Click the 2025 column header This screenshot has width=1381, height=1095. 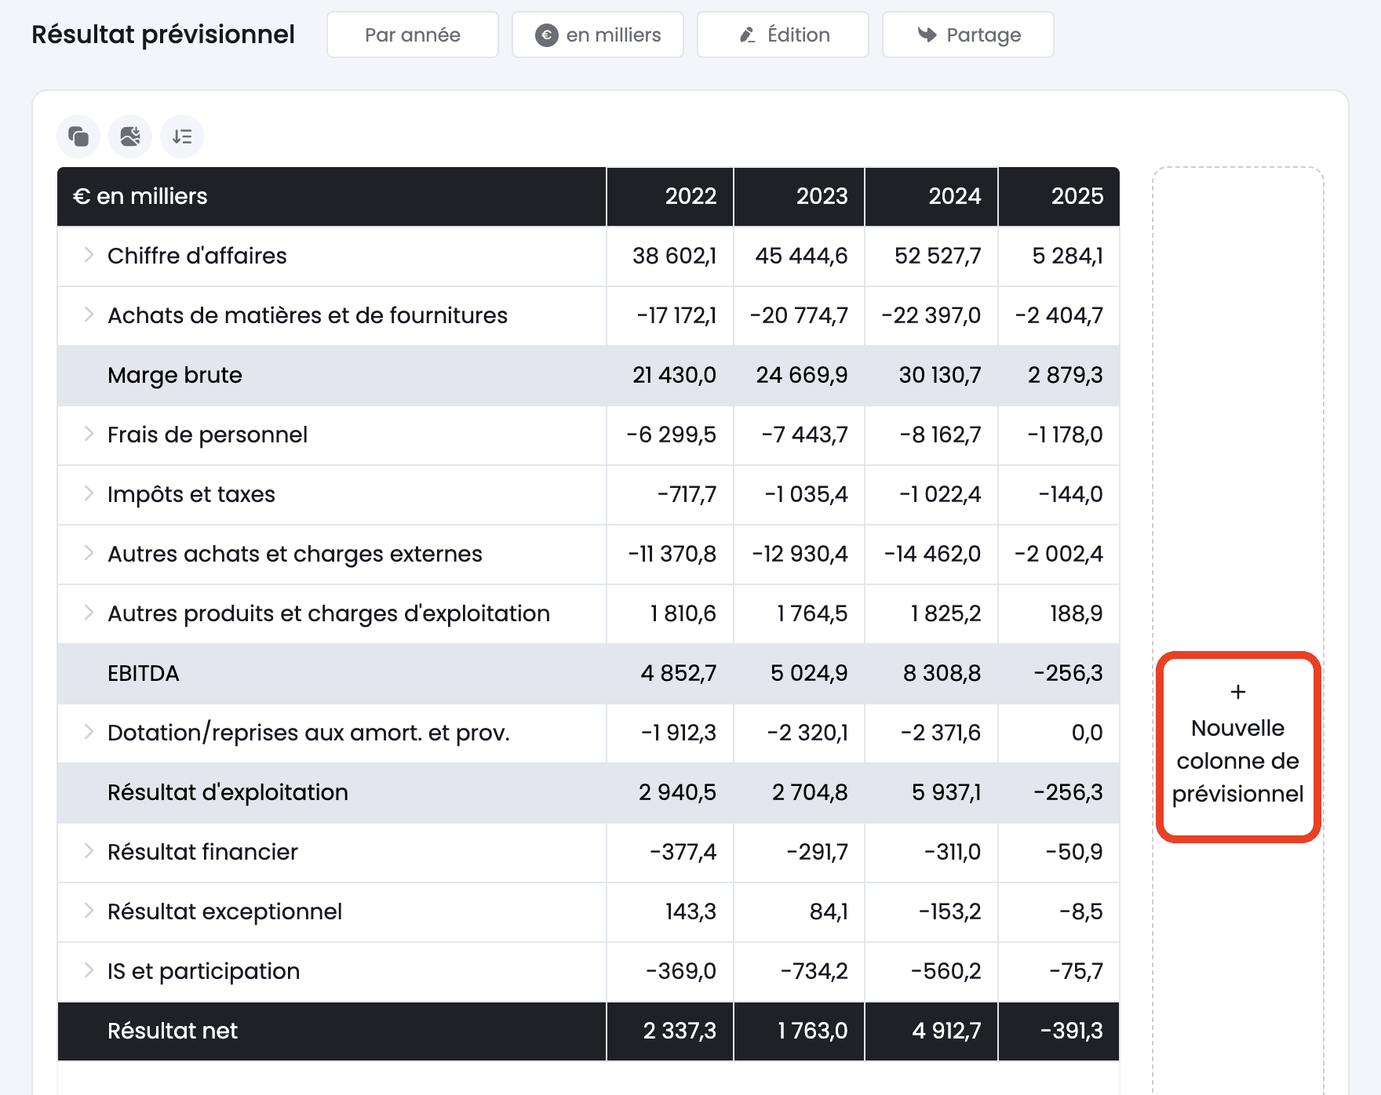tap(1059, 196)
